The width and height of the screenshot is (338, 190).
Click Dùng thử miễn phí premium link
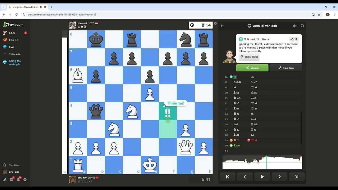pyautogui.click(x=15, y=63)
